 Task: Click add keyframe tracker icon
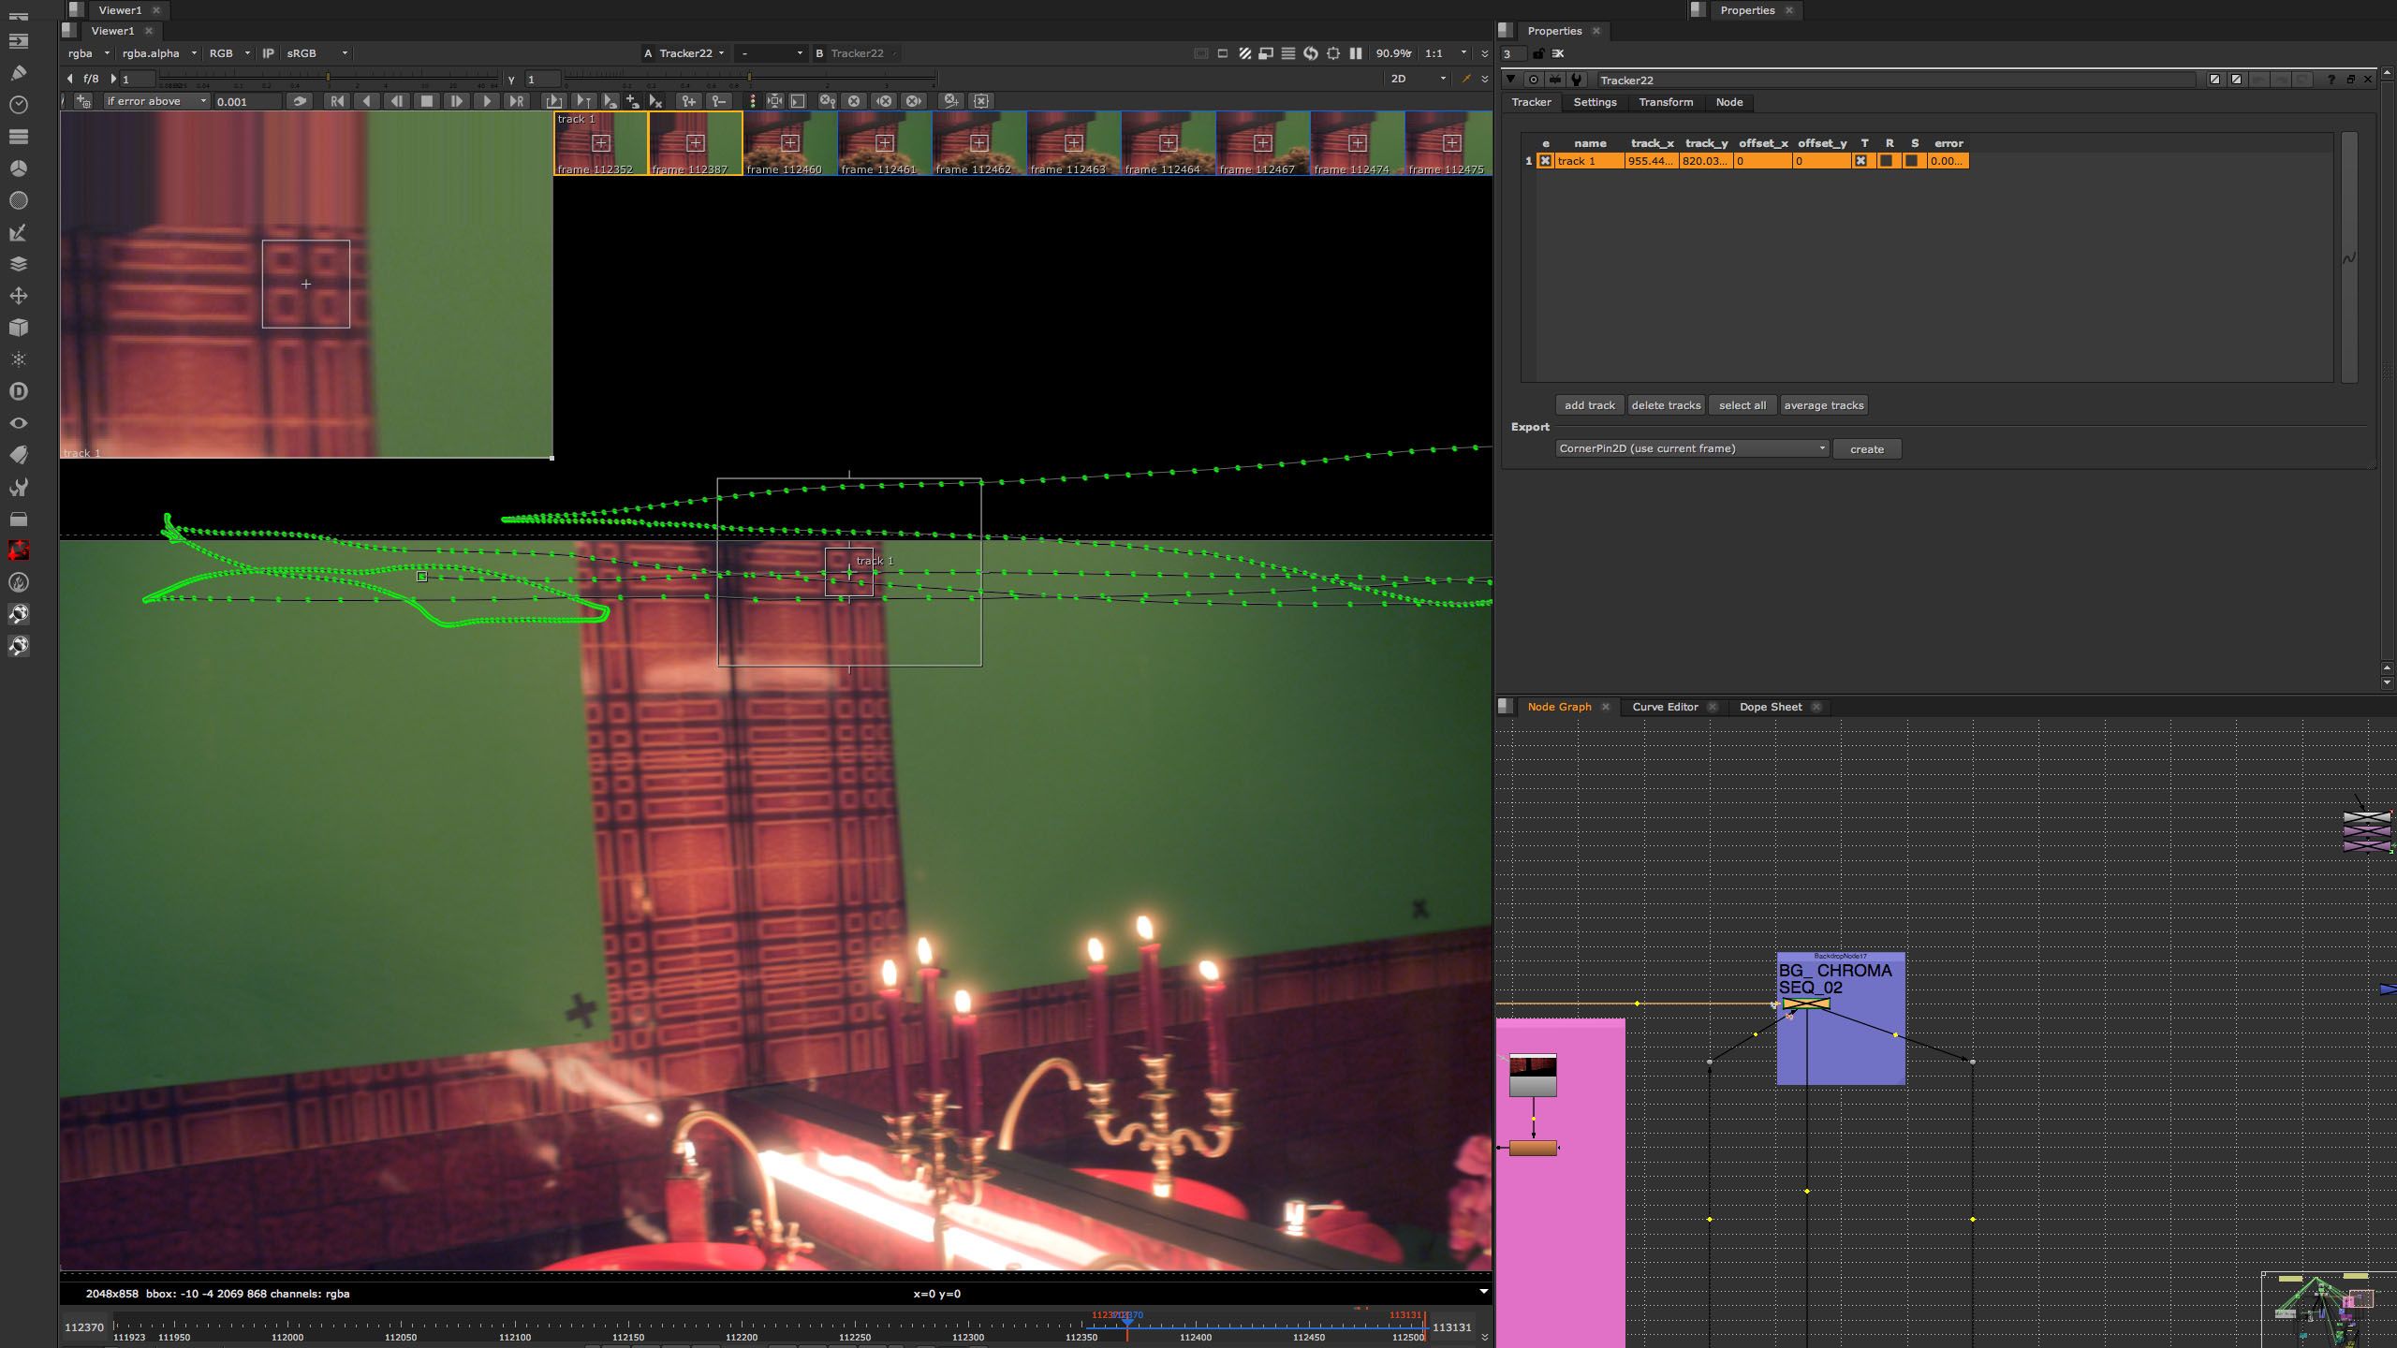tap(689, 101)
